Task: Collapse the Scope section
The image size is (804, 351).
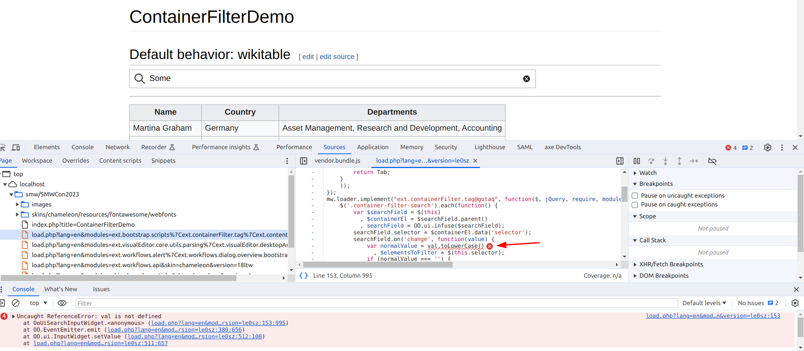Action: point(635,216)
